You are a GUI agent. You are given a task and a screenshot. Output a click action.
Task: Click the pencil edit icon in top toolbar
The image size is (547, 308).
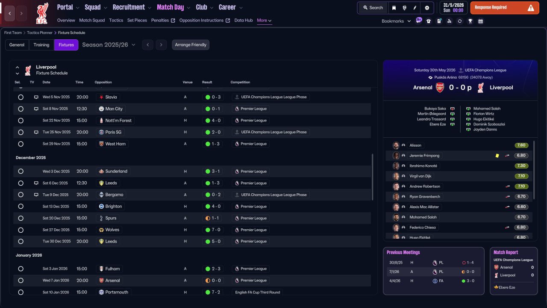(x=415, y=8)
